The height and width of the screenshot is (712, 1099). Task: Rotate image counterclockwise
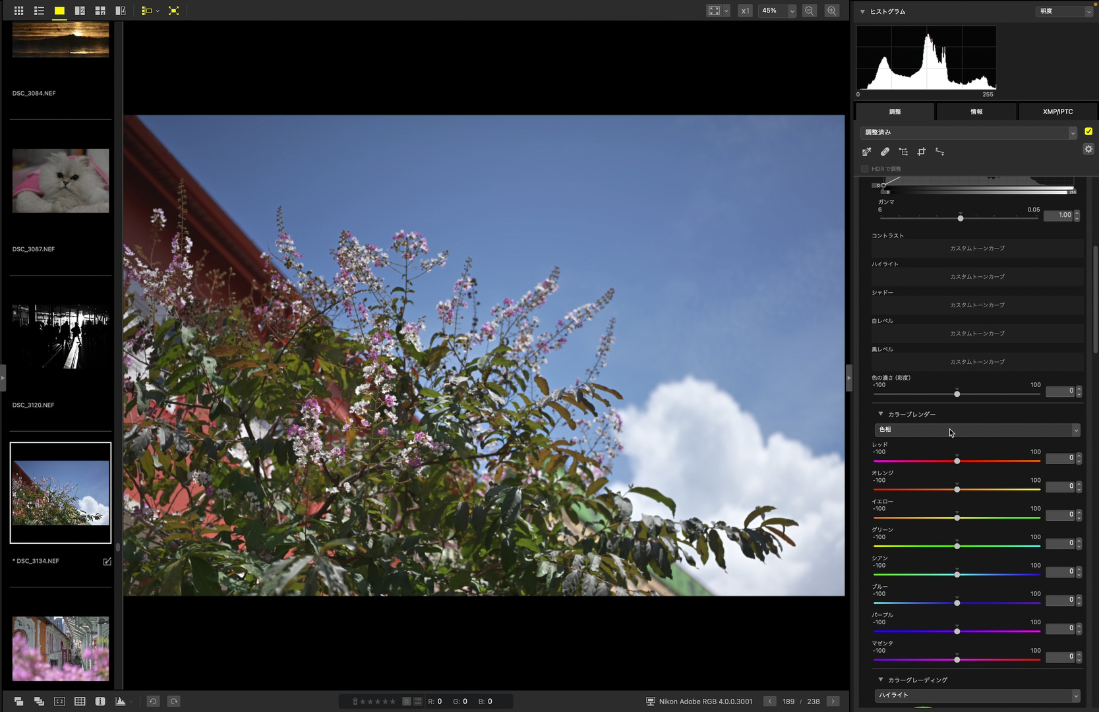153,701
